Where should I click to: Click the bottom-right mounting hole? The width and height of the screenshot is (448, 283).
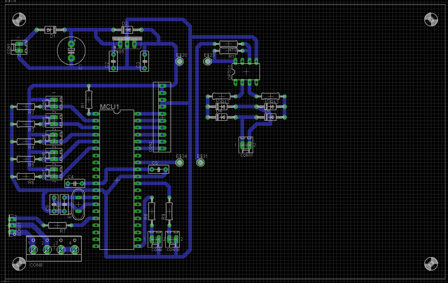[431, 263]
